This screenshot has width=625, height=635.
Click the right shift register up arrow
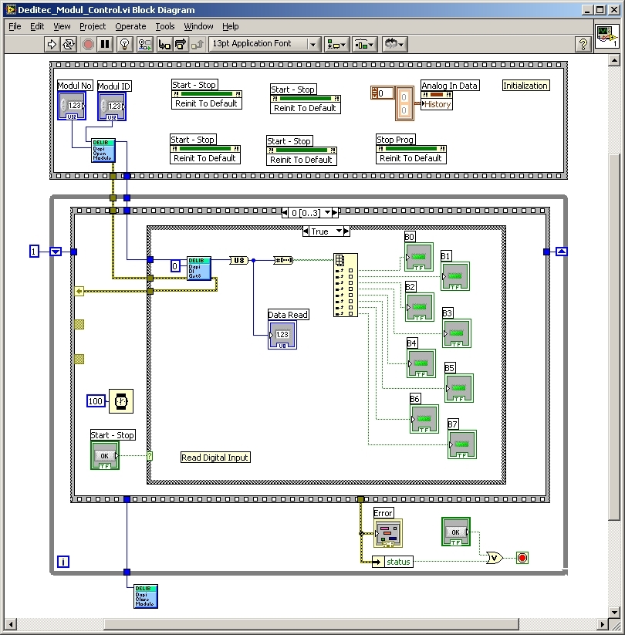point(562,252)
